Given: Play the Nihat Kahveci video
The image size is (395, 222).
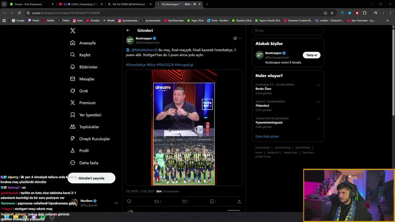Looking at the screenshot, I should (184, 128).
